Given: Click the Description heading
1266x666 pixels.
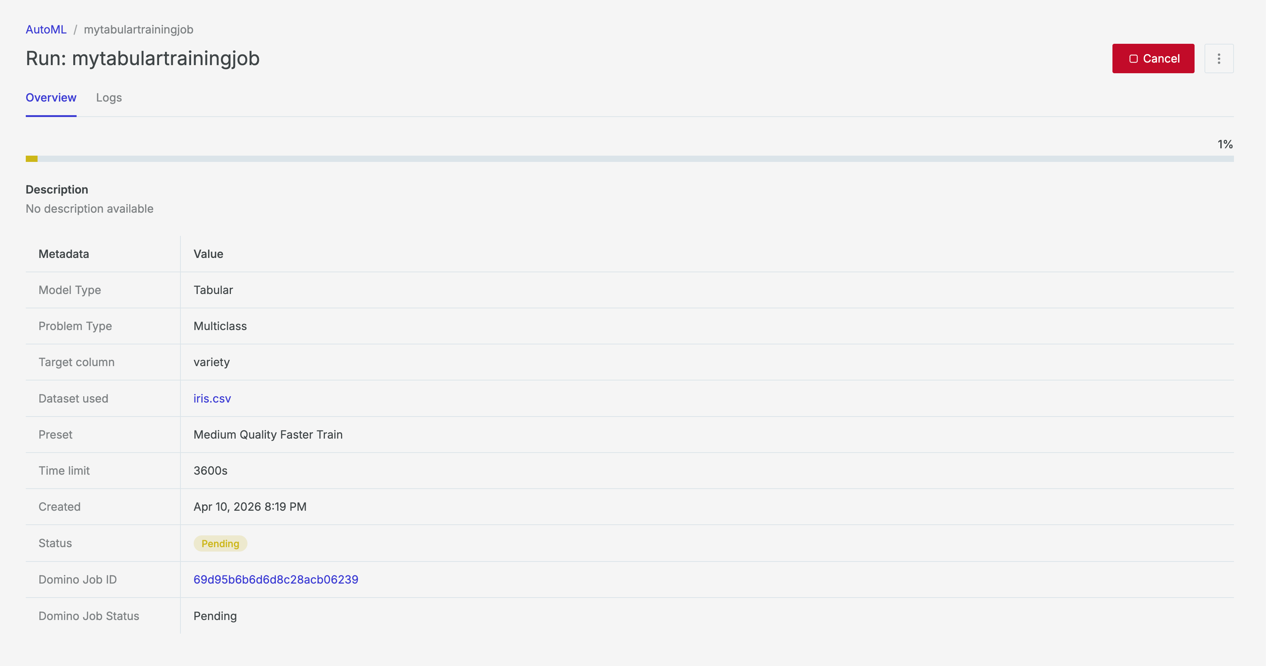Looking at the screenshot, I should coord(57,189).
